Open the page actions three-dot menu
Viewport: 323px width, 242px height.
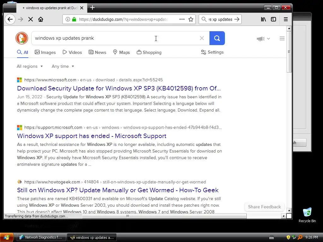[x=182, y=19]
